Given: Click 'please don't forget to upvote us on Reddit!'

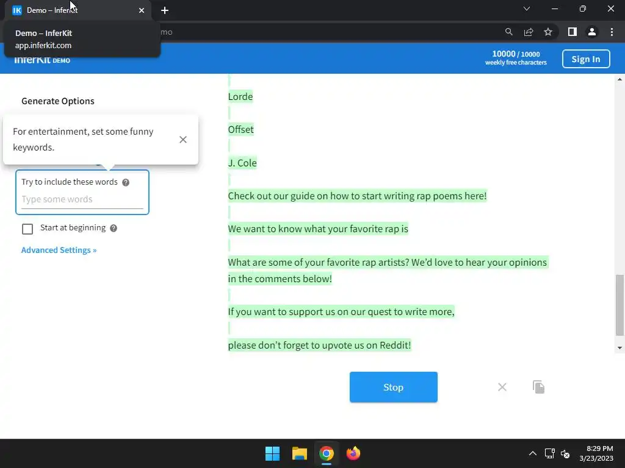Looking at the screenshot, I should 319,345.
